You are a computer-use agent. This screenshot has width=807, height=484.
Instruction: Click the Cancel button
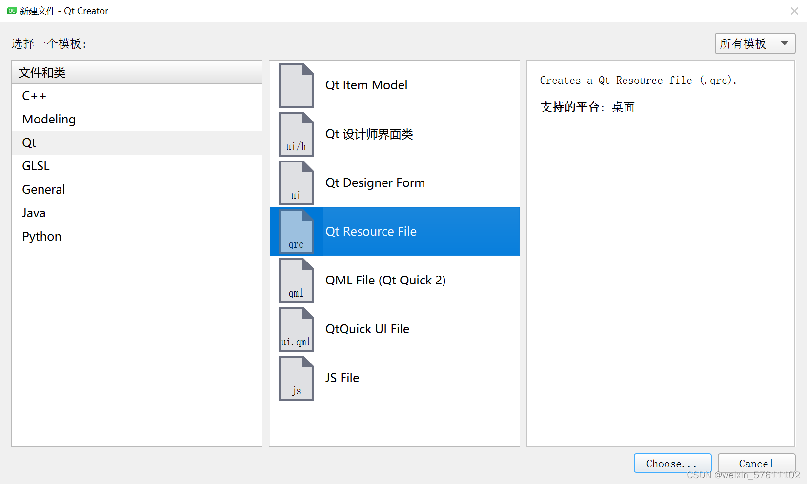pos(756,463)
